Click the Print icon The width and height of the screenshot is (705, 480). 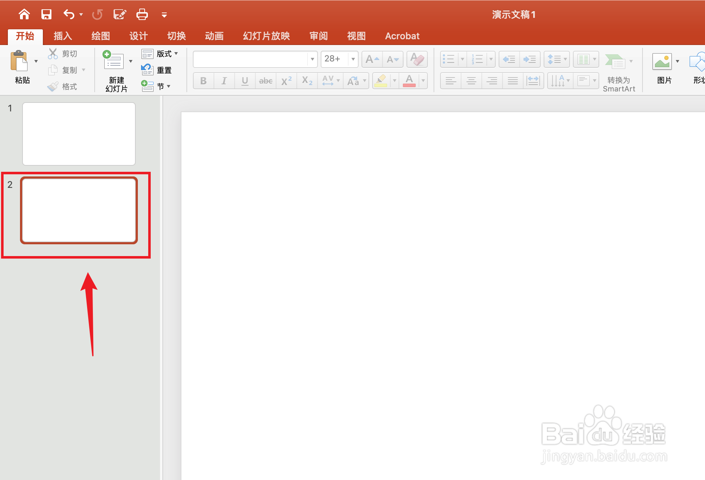click(x=142, y=15)
